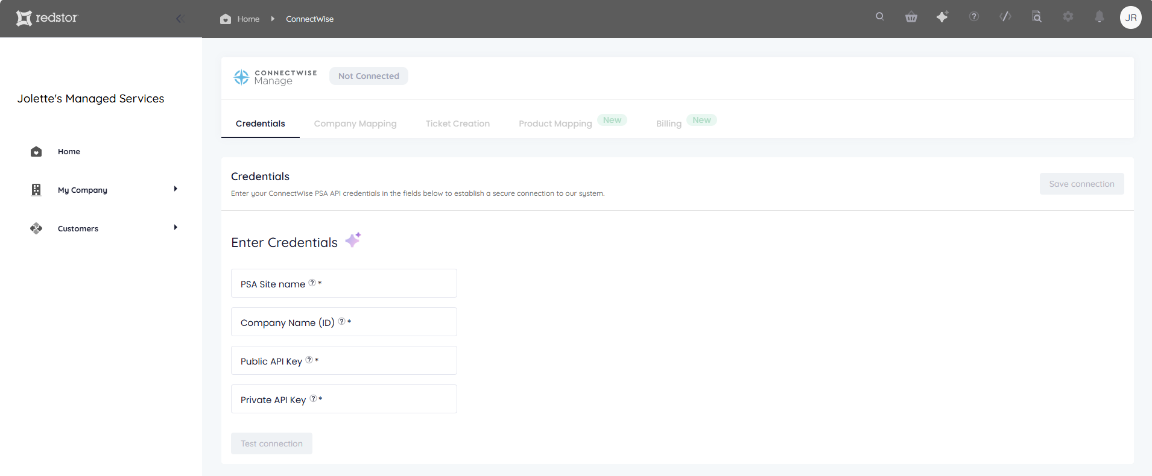Switch to the Ticket Creation tab
The height and width of the screenshot is (476, 1152).
coord(458,124)
